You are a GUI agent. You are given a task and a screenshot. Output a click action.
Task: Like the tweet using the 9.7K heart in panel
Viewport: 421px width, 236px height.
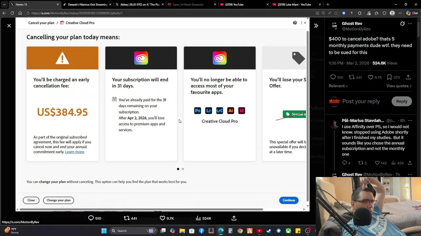click(370, 77)
